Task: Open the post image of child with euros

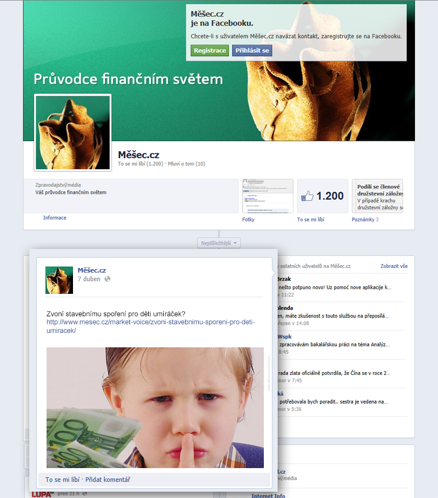Action: 155,408
